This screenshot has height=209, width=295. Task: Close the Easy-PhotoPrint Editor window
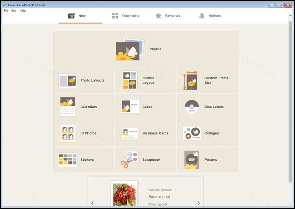288,5
